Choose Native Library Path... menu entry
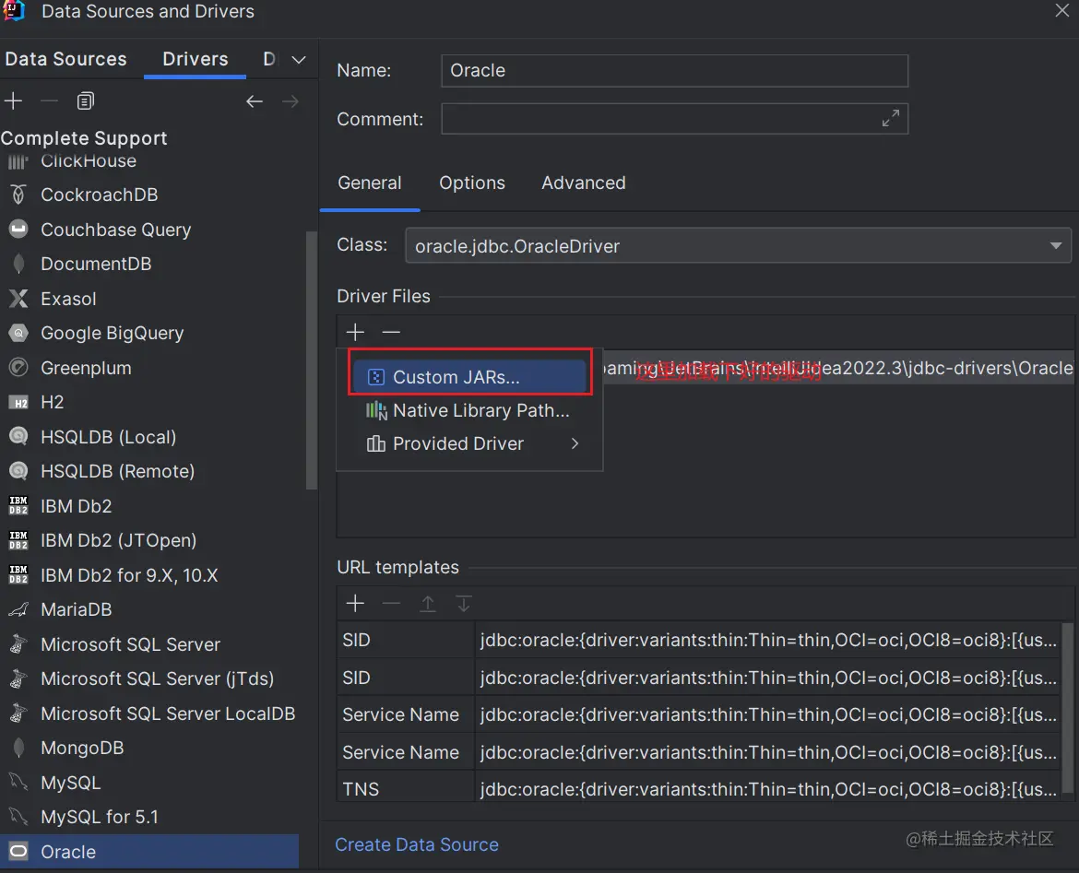Viewport: 1079px width, 873px height. click(x=470, y=411)
